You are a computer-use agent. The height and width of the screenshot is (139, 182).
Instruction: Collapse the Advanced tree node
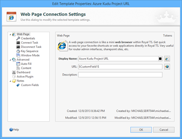pyautogui.click(x=10, y=60)
